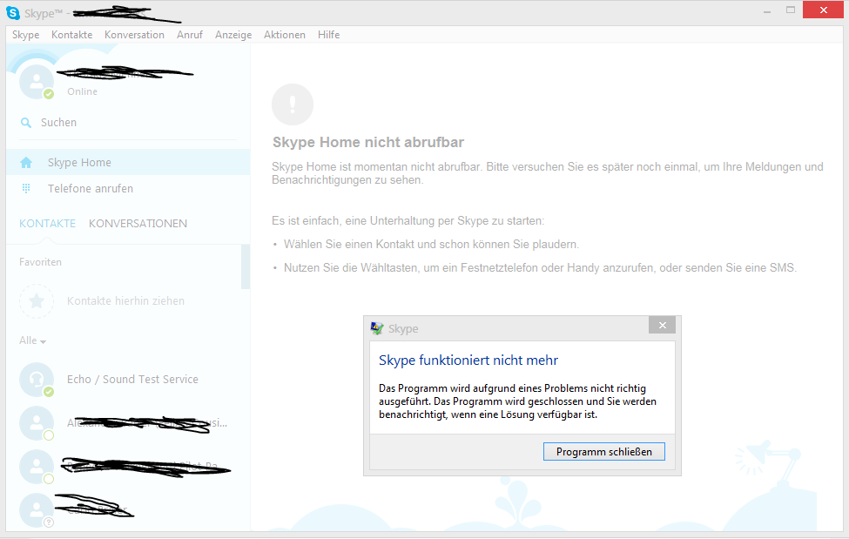Open the Skype menu
This screenshot has width=849, height=539.
pyautogui.click(x=25, y=35)
